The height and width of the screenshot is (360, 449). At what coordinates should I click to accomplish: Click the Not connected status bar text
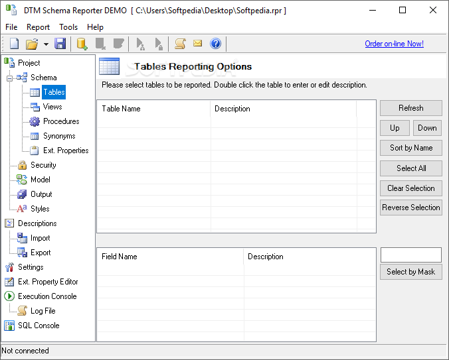[25, 351]
